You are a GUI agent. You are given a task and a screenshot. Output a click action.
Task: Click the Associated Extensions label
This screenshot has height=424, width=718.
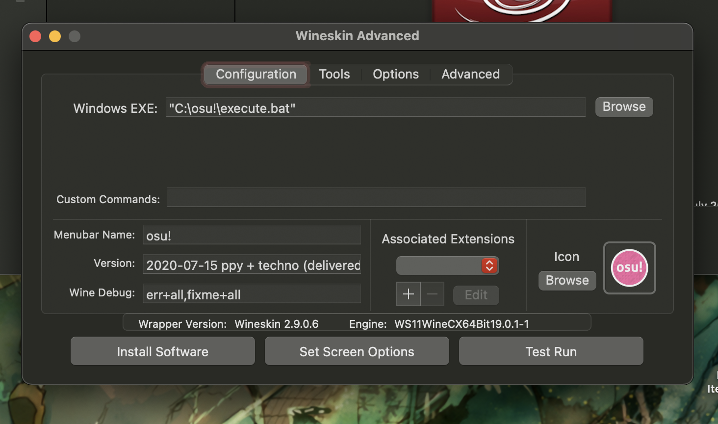pos(448,239)
